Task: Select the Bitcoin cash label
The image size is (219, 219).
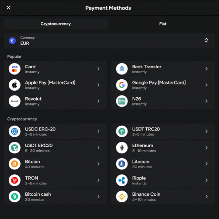Action: [38, 194]
